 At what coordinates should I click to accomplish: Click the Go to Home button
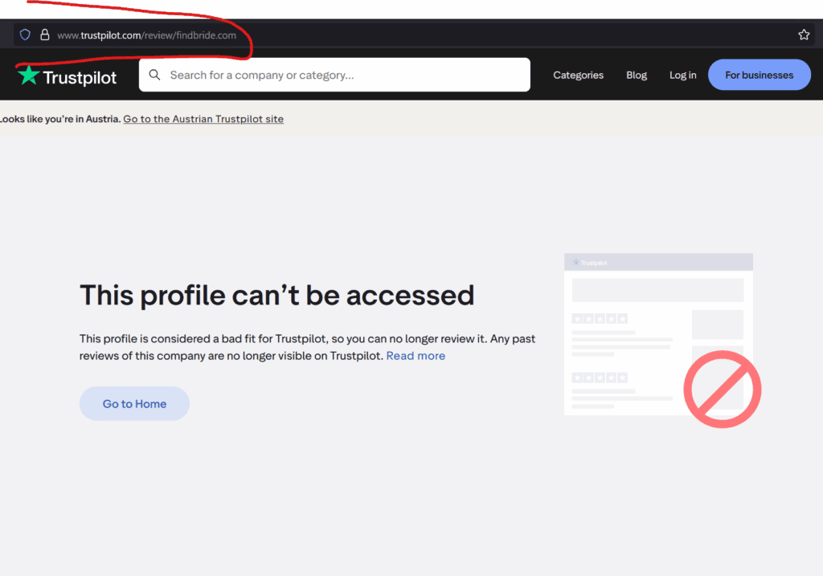[x=134, y=403]
